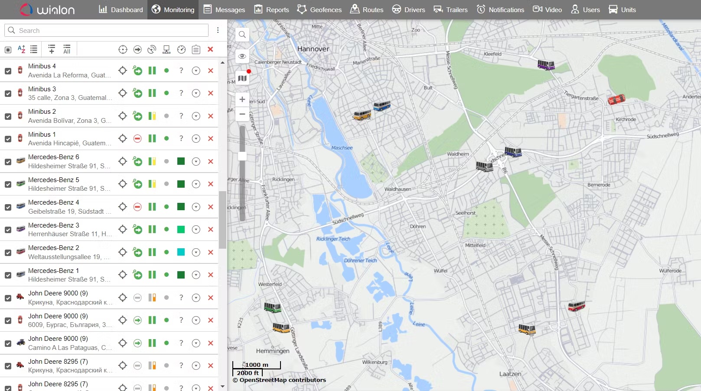Open the Routes tab
The height and width of the screenshot is (391, 701).
[367, 10]
